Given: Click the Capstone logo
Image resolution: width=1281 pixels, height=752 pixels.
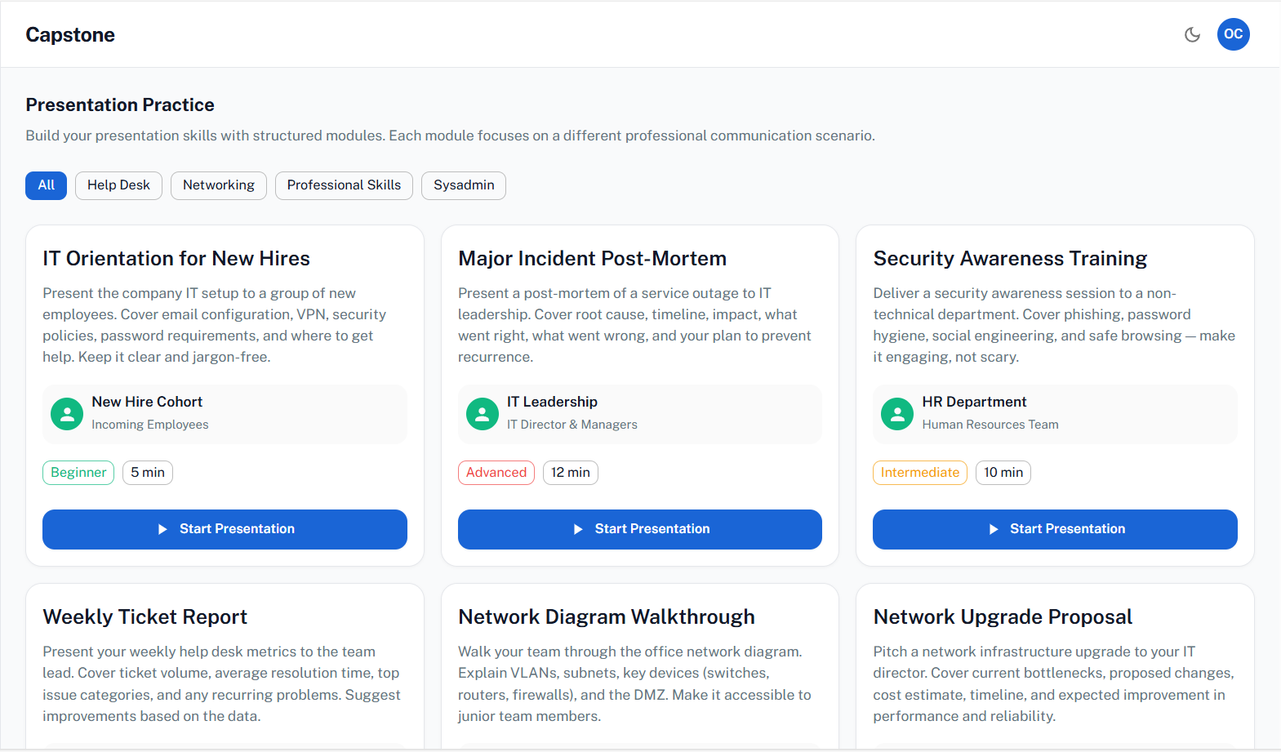Looking at the screenshot, I should [70, 34].
